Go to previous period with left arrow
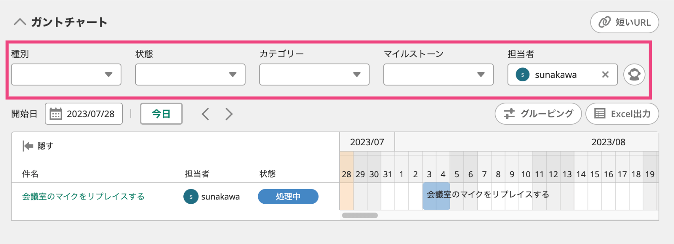This screenshot has height=244, width=674. (x=205, y=114)
